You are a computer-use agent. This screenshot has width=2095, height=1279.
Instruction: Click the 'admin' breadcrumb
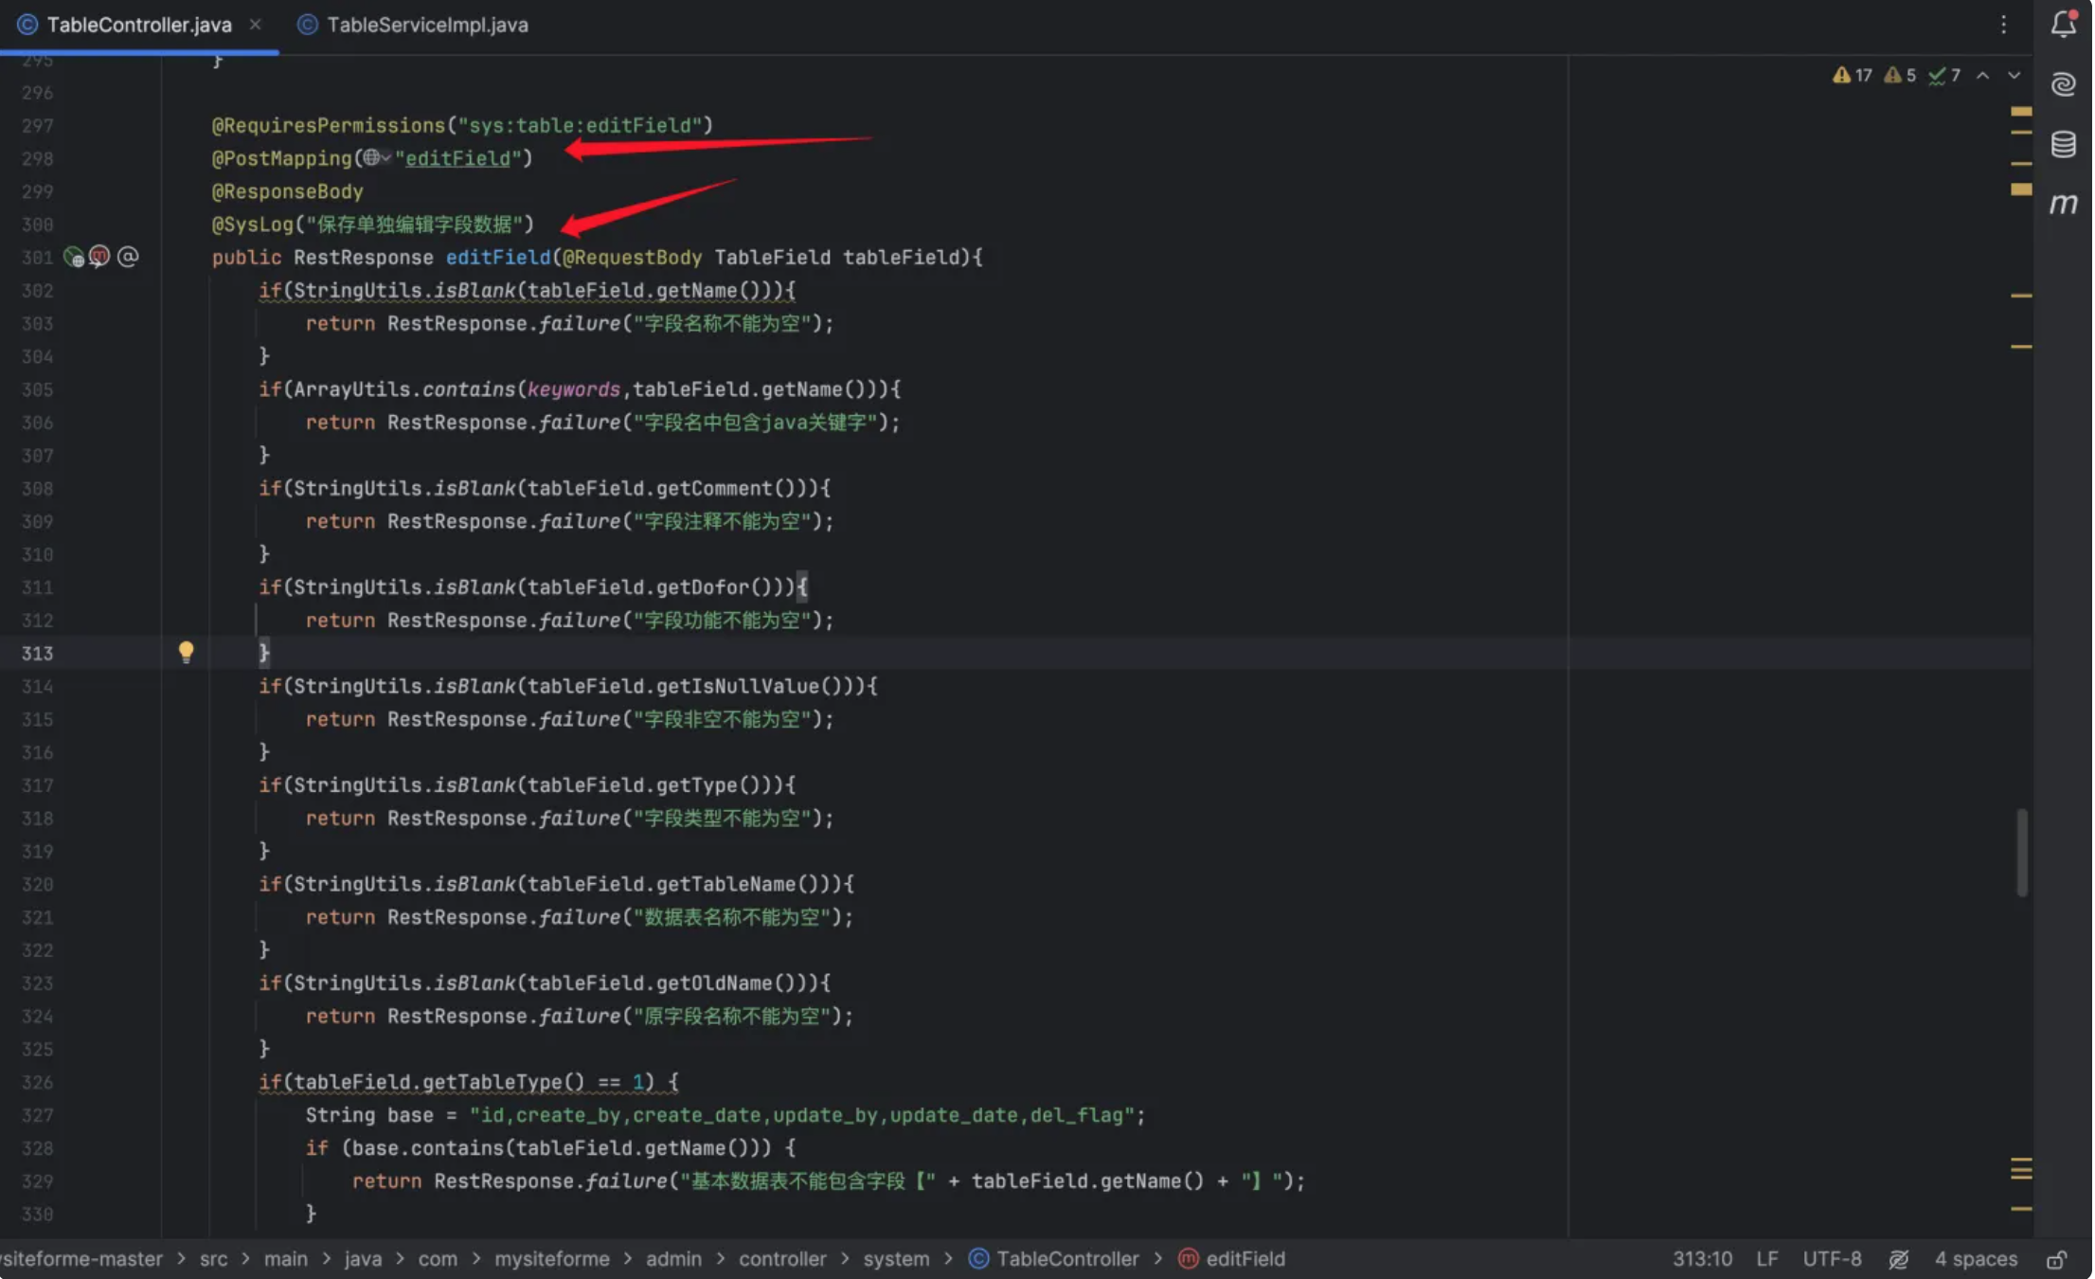point(673,1258)
